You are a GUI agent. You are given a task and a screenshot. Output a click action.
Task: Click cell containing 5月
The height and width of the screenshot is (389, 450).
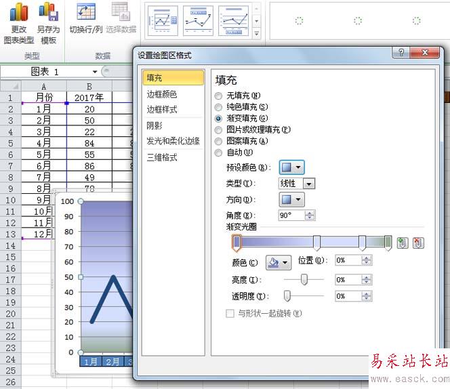click(43, 155)
